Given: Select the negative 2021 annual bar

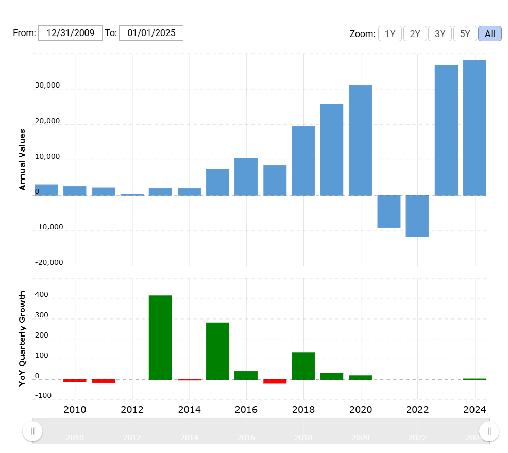Looking at the screenshot, I should pos(389,211).
